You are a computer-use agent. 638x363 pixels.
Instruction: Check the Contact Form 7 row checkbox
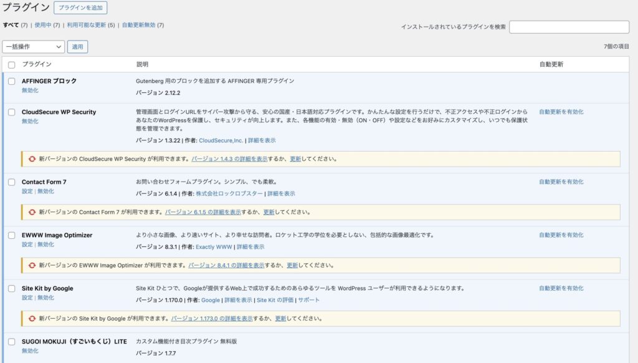click(11, 181)
